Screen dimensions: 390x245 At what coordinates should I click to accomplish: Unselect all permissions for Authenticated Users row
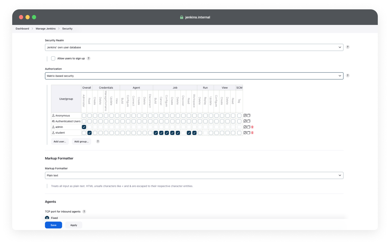click(x=249, y=121)
